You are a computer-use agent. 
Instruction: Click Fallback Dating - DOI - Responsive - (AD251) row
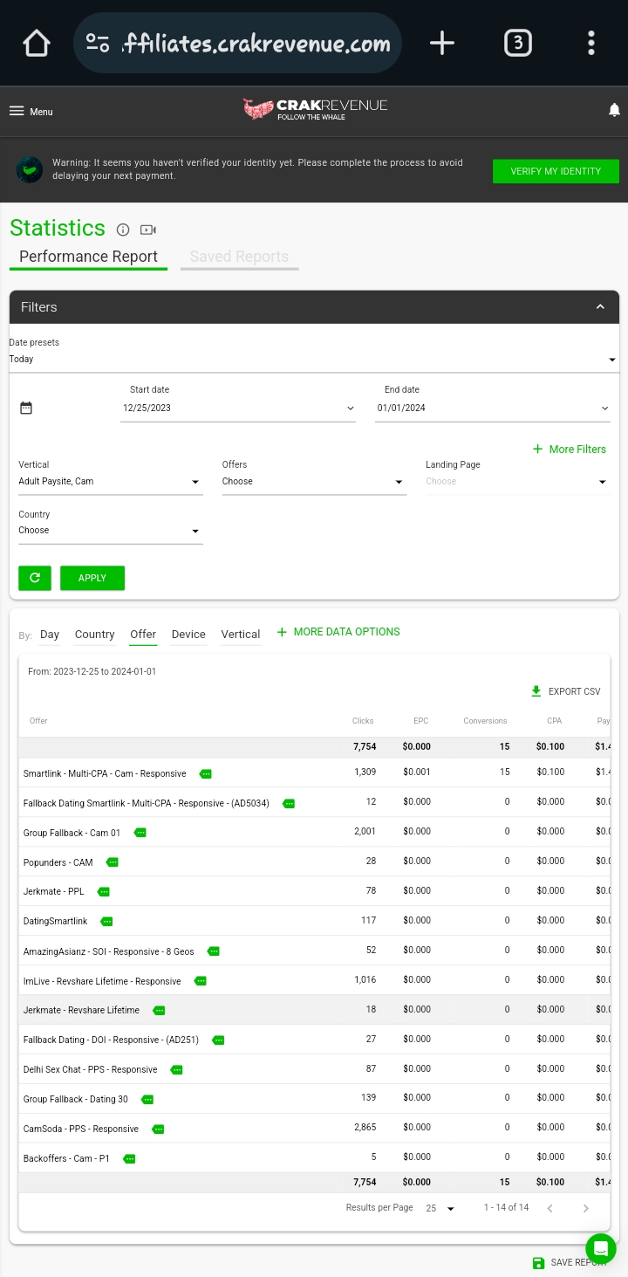[x=314, y=1040]
